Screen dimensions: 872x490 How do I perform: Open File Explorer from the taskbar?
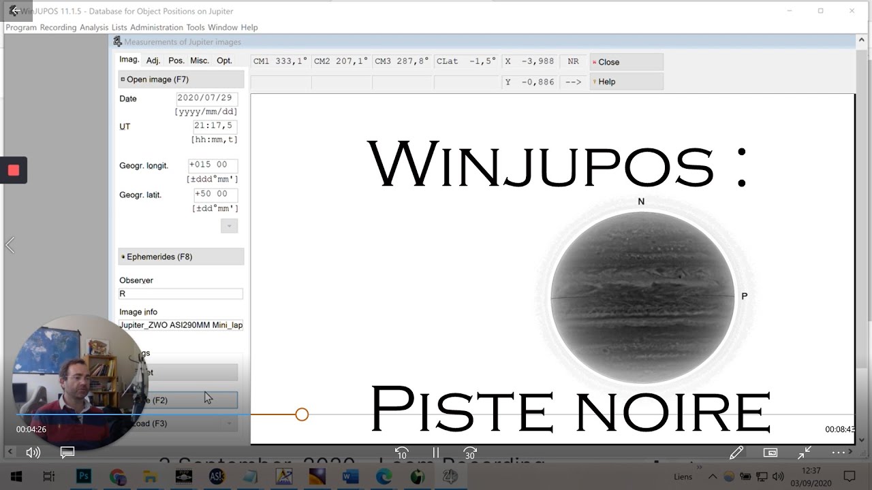click(151, 476)
